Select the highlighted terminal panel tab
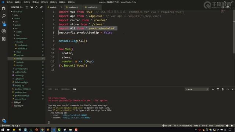This screenshot has width=235, height=132. point(74,89)
